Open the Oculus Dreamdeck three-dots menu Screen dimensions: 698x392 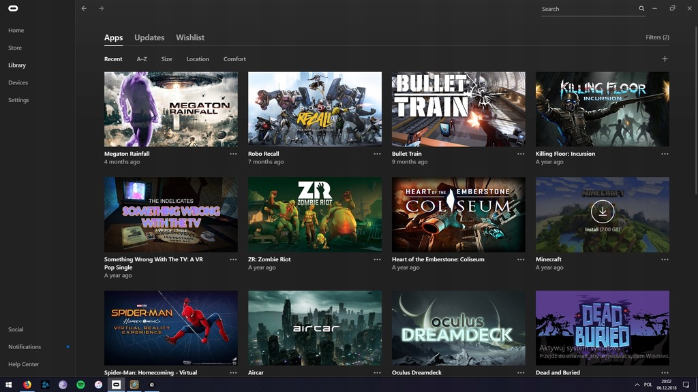[521, 373]
